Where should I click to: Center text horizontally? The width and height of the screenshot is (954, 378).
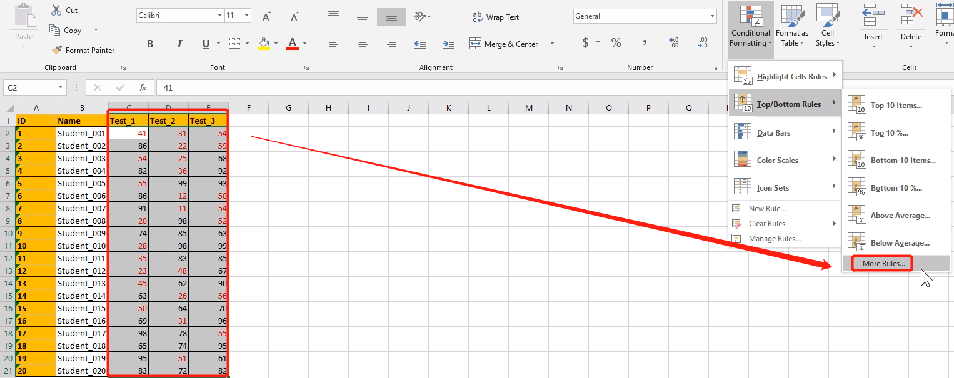(x=363, y=44)
